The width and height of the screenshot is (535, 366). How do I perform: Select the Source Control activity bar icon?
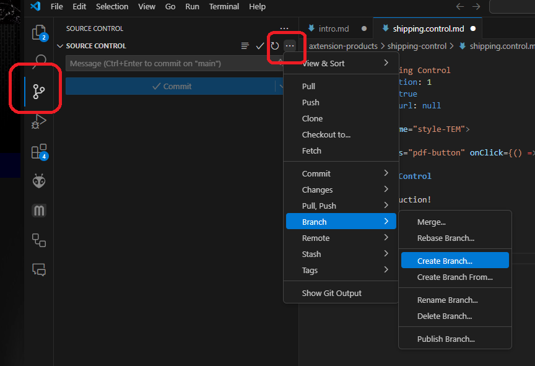[39, 92]
